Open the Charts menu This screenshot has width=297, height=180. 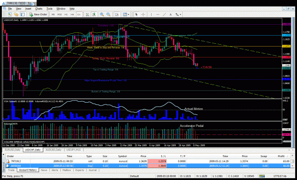point(38,9)
